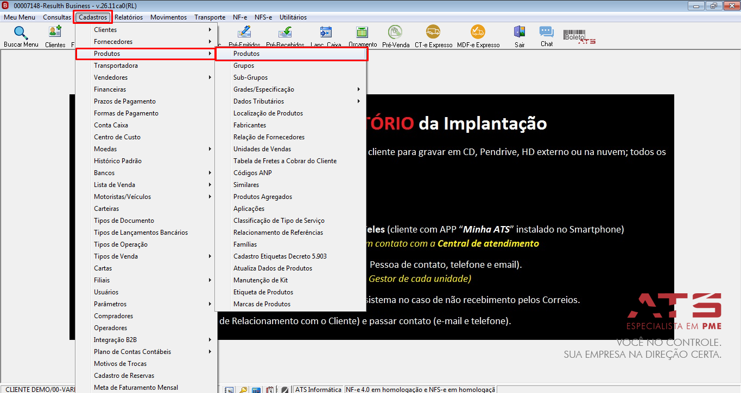The width and height of the screenshot is (741, 393).
Task: Click the first status bar list icon
Action: coord(230,390)
